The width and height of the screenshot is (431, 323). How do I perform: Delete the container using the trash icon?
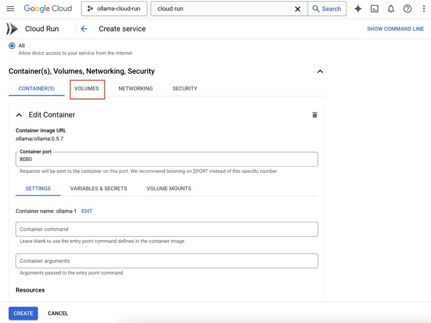click(x=315, y=115)
